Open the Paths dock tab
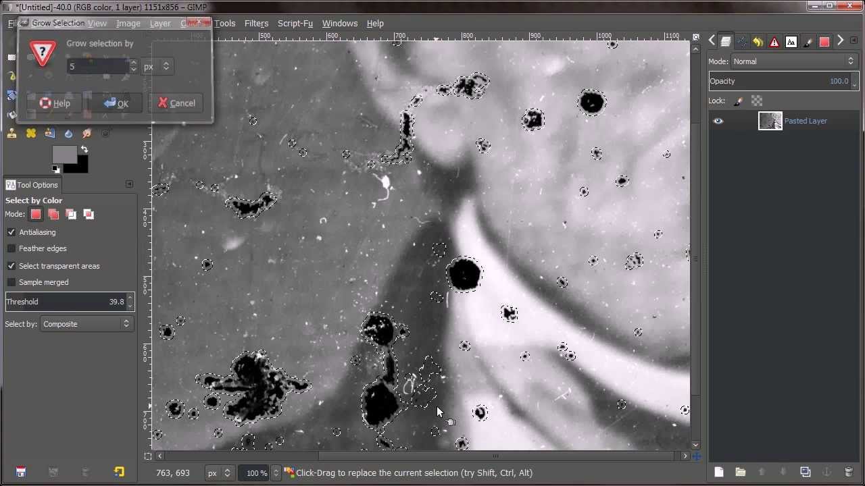 [x=742, y=42]
